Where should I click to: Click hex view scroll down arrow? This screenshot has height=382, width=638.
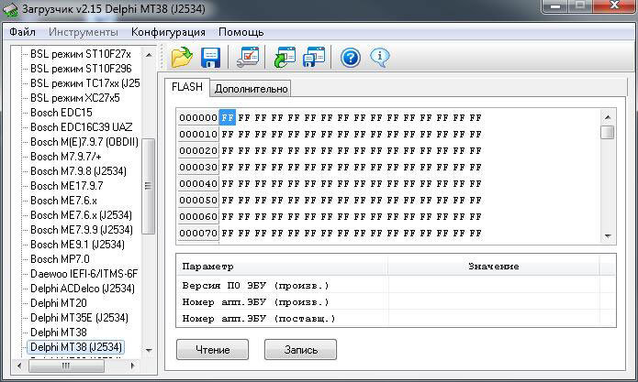[607, 236]
